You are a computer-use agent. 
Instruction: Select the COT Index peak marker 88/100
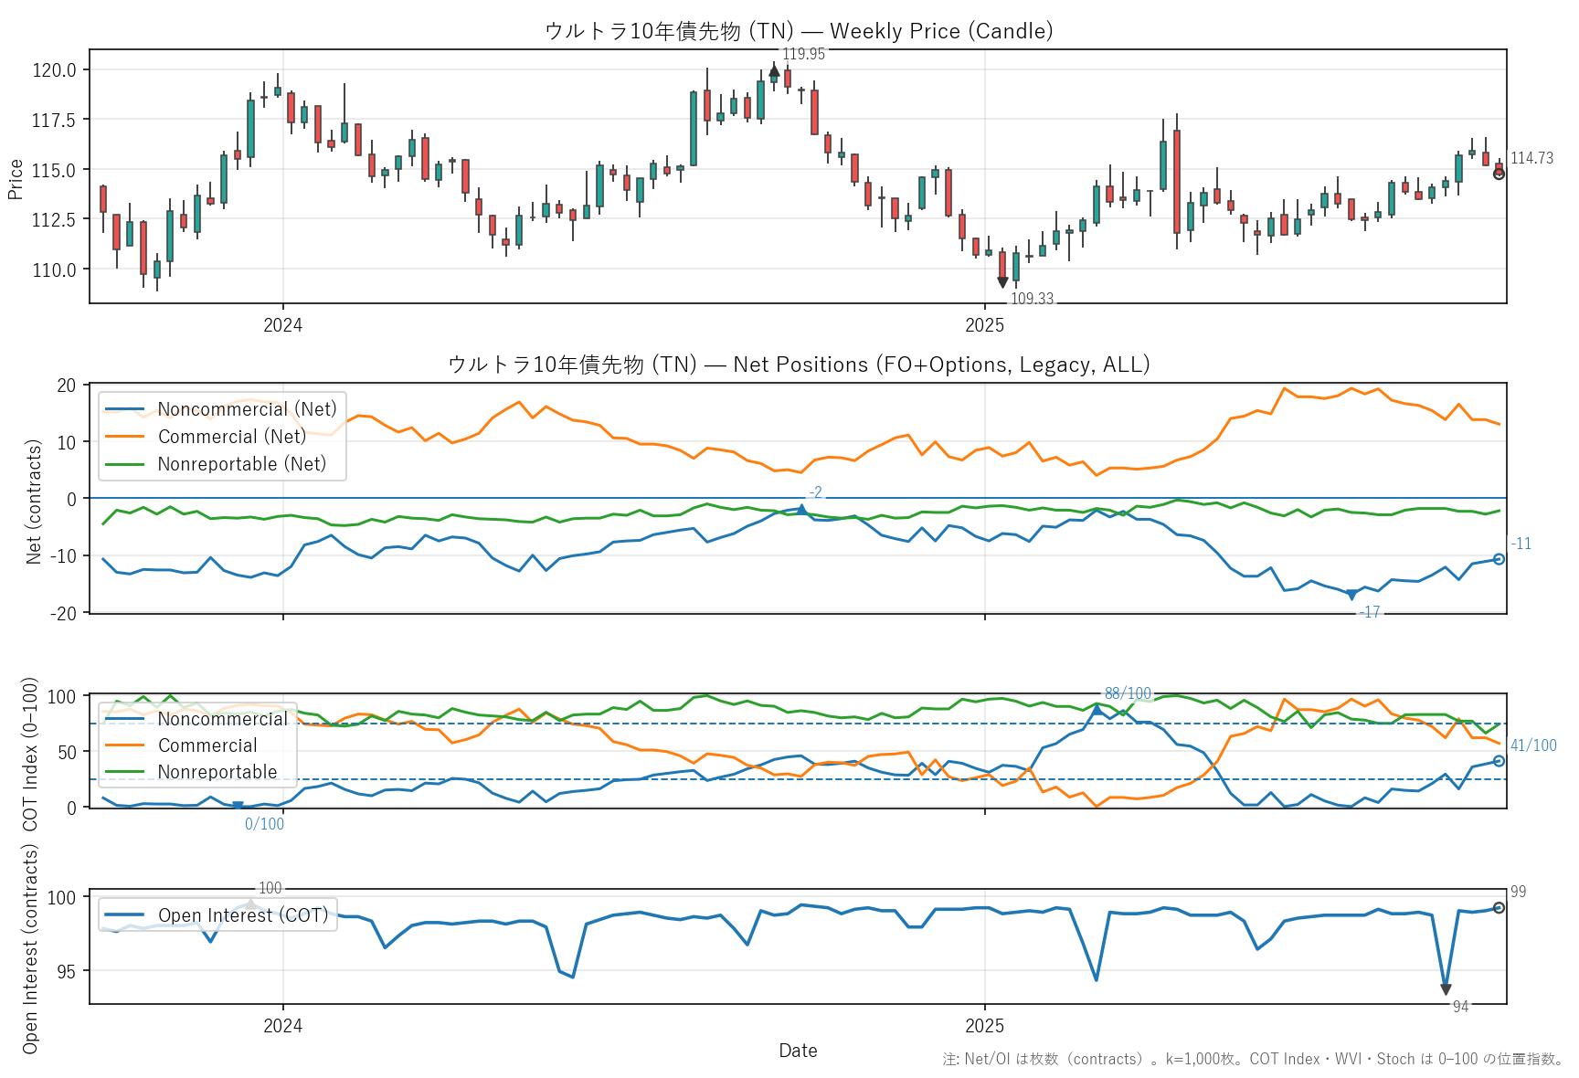click(x=1097, y=709)
